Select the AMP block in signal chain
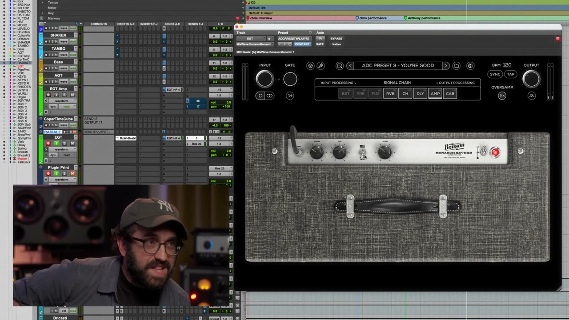 point(435,93)
